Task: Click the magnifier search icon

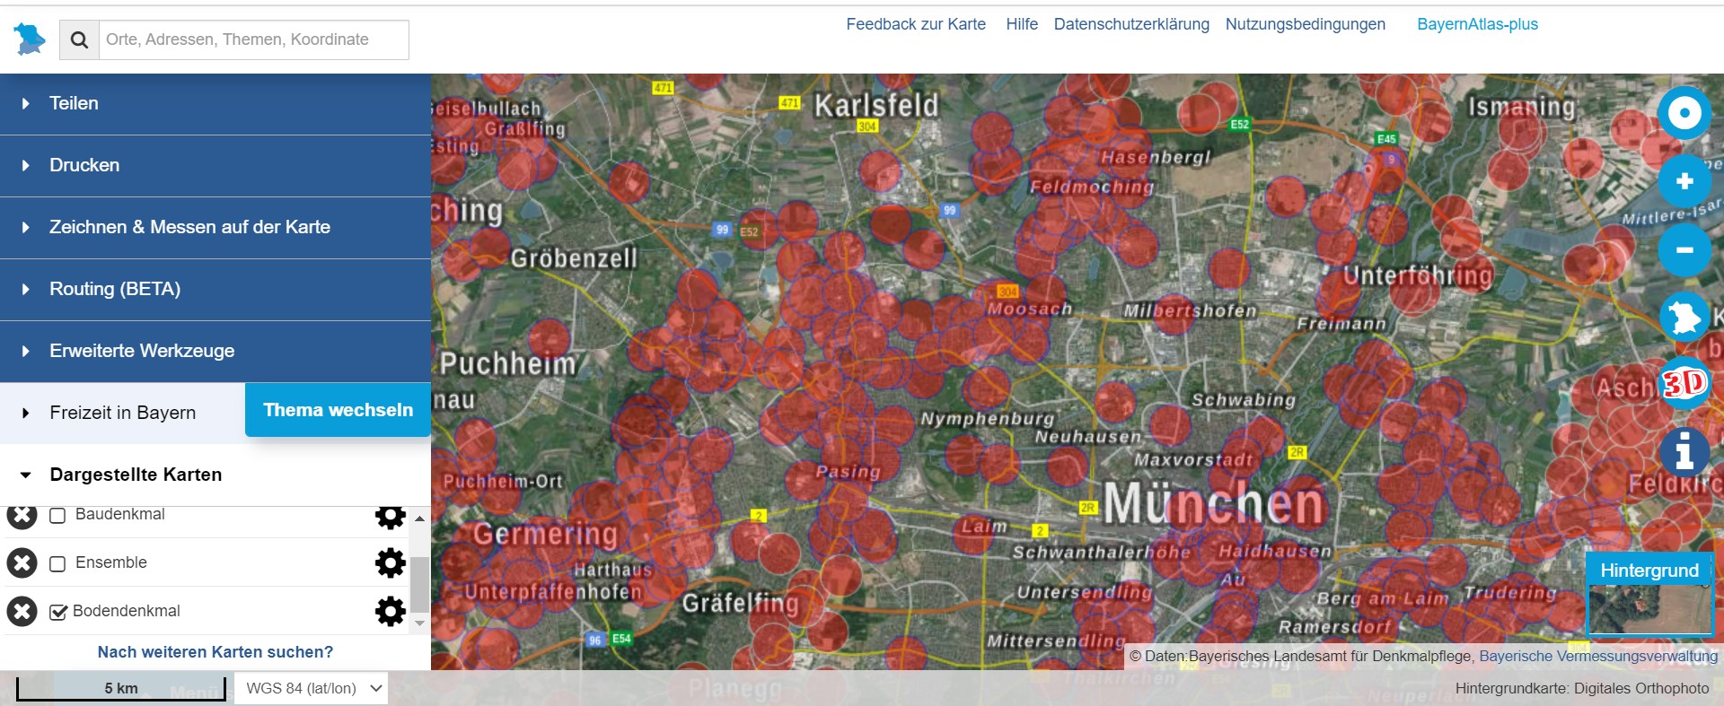Action: tap(79, 39)
